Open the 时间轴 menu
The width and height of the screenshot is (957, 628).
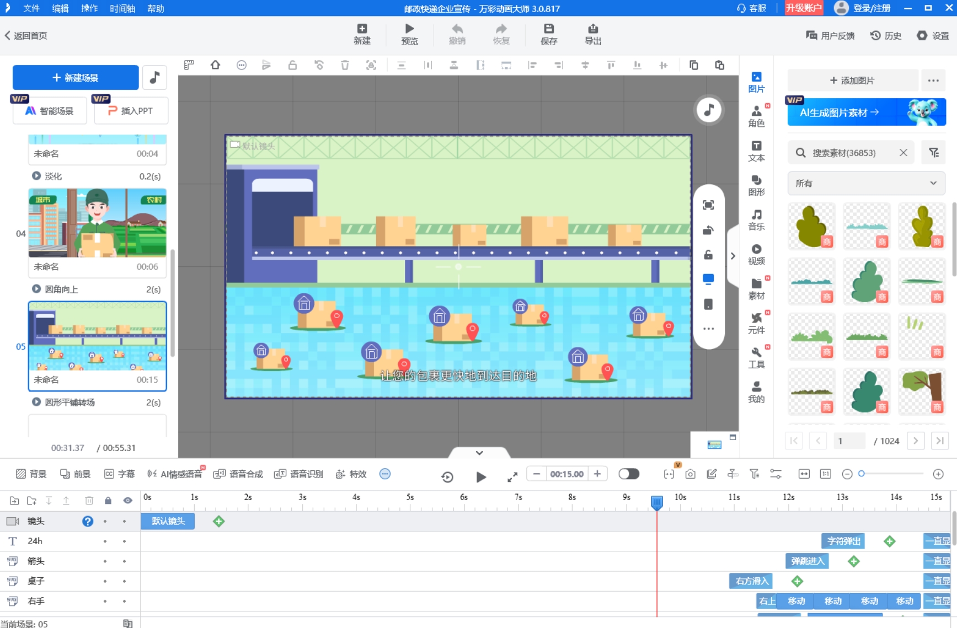pyautogui.click(x=122, y=8)
